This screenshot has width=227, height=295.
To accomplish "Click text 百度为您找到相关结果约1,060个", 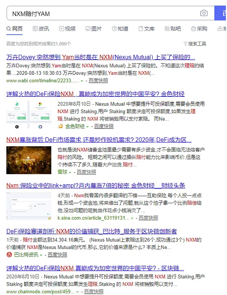I will [x=39, y=44].
